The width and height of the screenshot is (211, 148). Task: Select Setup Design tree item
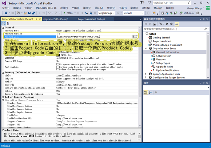click(x=163, y=56)
